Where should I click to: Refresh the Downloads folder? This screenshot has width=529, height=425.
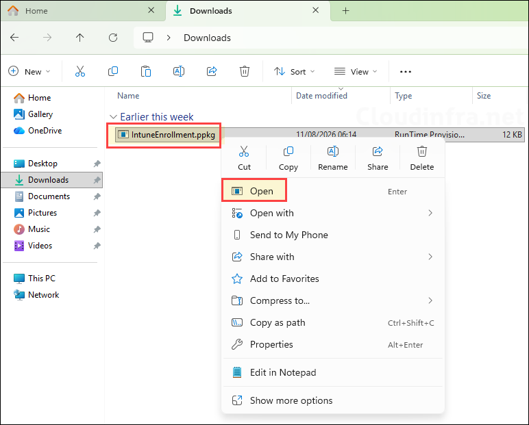[x=113, y=38]
